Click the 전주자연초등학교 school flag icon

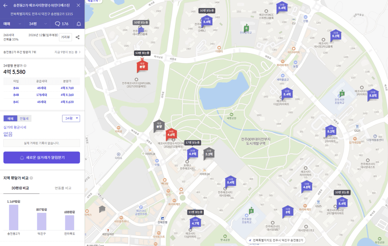coord(342,93)
